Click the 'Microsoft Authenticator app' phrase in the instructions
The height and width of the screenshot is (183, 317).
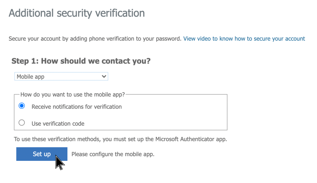[191, 139]
